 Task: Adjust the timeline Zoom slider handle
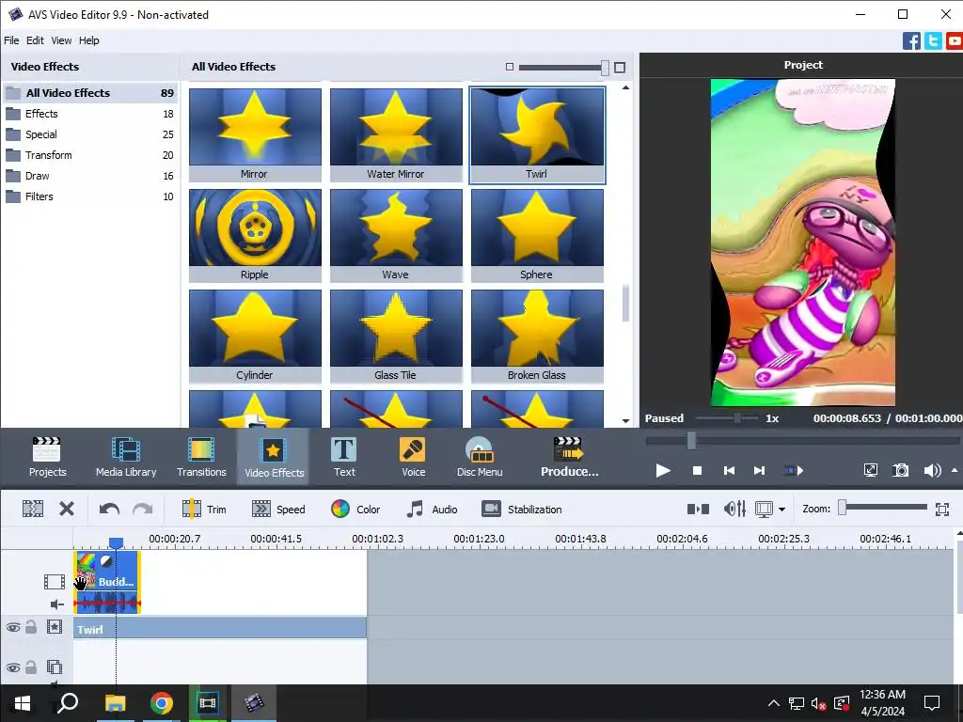tap(843, 507)
